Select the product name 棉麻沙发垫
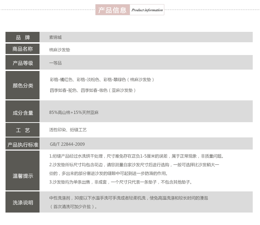Screen dimensions: 260x225 (x=60, y=49)
